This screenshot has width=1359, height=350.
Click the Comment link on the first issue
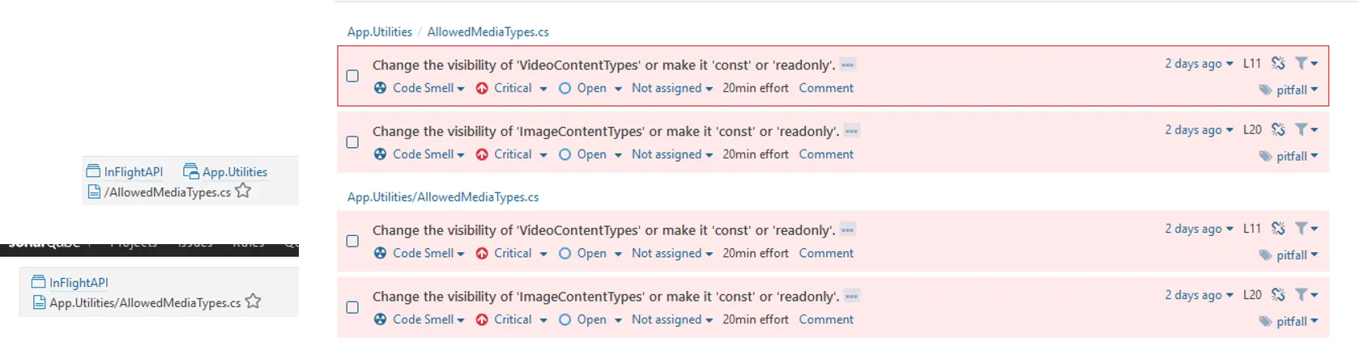pos(826,88)
